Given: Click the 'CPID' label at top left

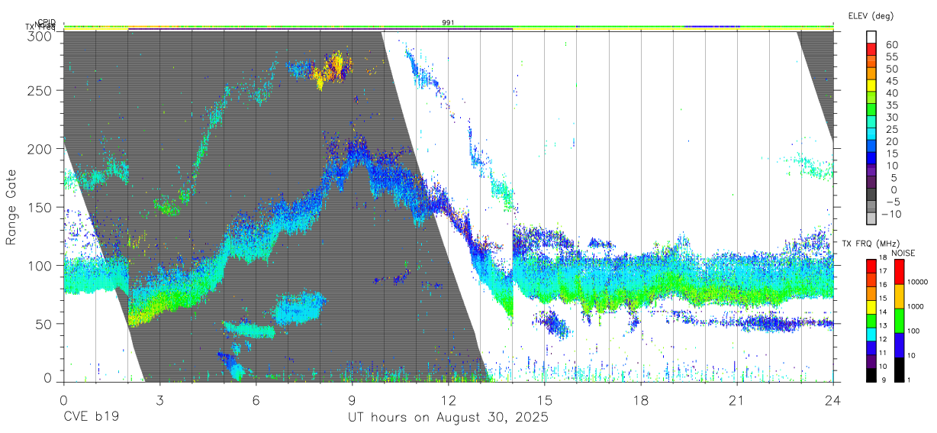Looking at the screenshot, I should tap(46, 22).
